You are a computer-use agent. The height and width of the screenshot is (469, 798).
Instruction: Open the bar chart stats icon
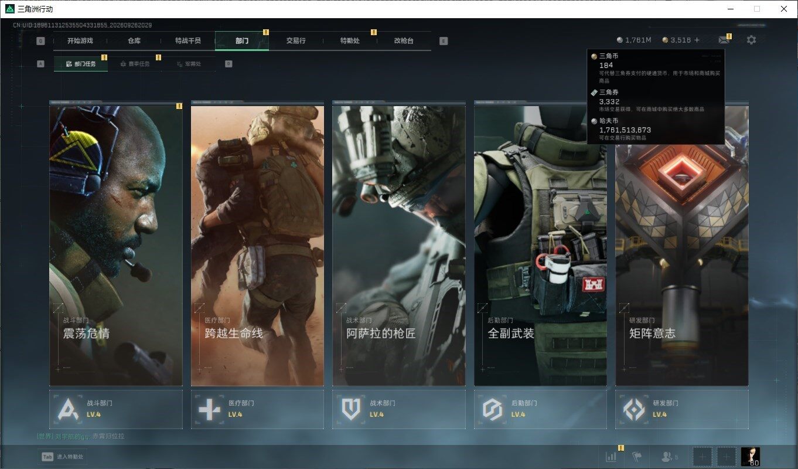point(611,456)
